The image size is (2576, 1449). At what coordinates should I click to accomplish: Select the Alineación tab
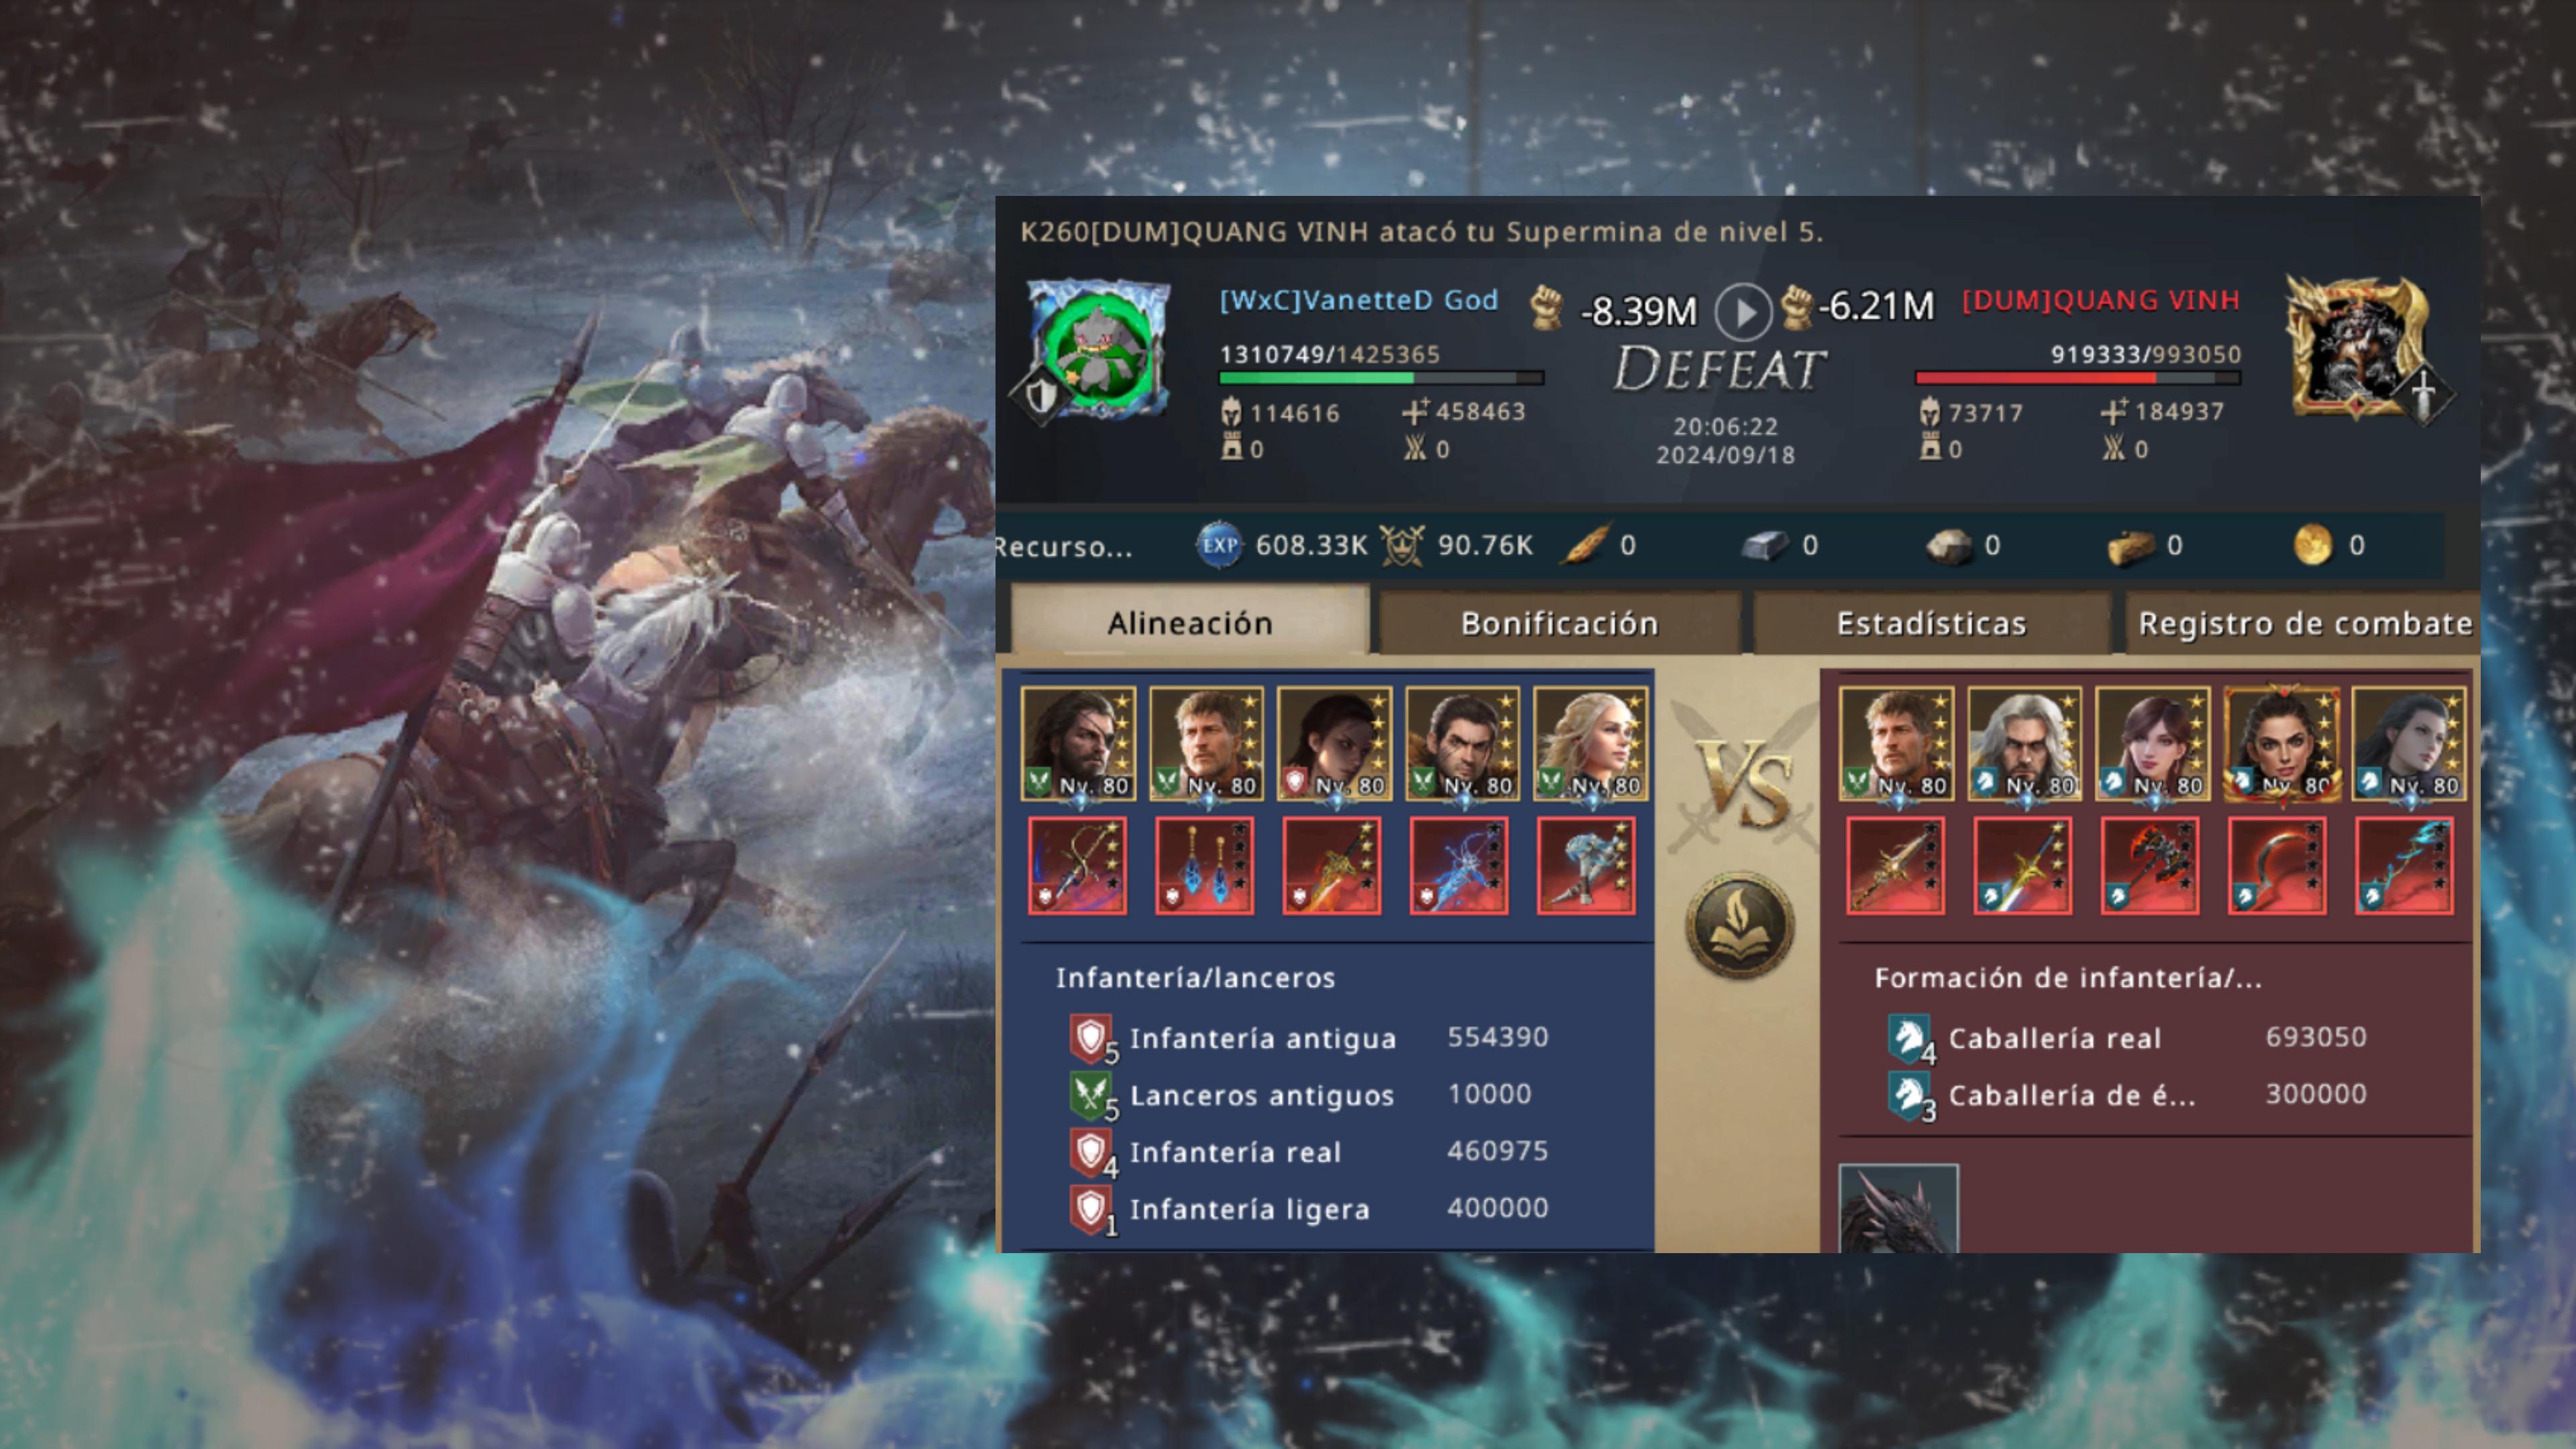click(1189, 622)
